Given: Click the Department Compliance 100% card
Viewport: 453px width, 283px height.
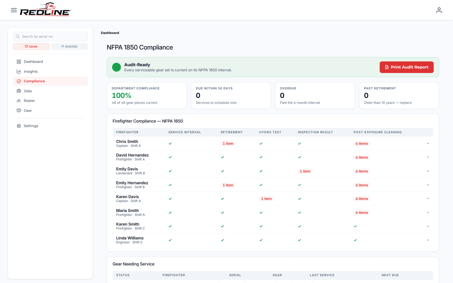Looking at the screenshot, I should click(x=147, y=96).
